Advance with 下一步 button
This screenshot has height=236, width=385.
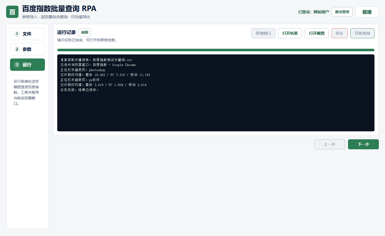[x=363, y=144]
